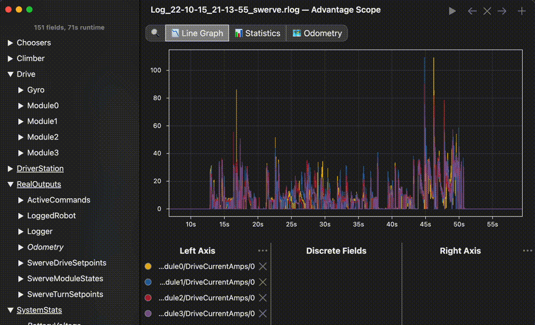Viewport: 535px width, 325px height.
Task: Click the Odometry field map icon
Action: pyautogui.click(x=298, y=33)
